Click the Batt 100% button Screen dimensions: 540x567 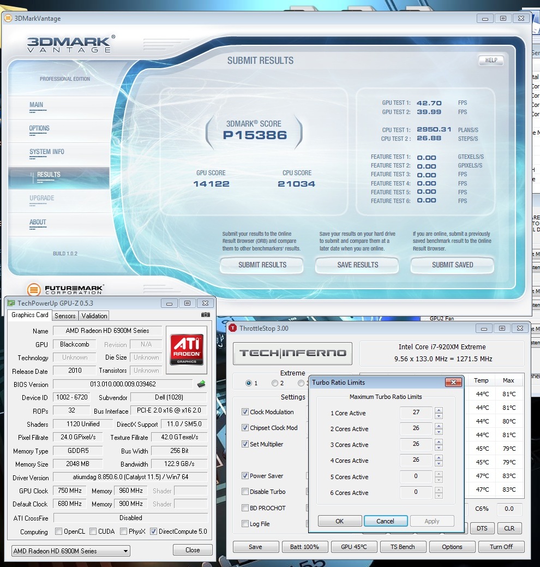click(x=305, y=547)
